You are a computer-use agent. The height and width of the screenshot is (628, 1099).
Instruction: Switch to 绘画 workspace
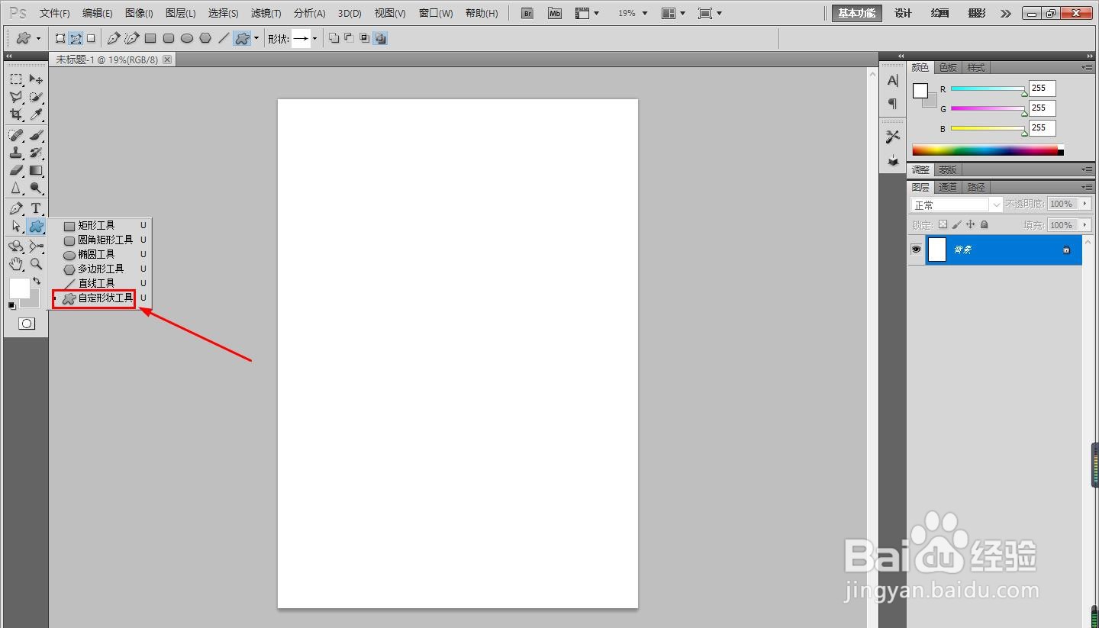pyautogui.click(x=940, y=13)
